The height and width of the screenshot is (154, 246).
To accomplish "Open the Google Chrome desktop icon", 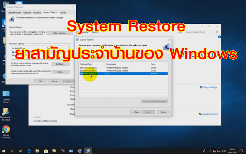I will pos(6,132).
